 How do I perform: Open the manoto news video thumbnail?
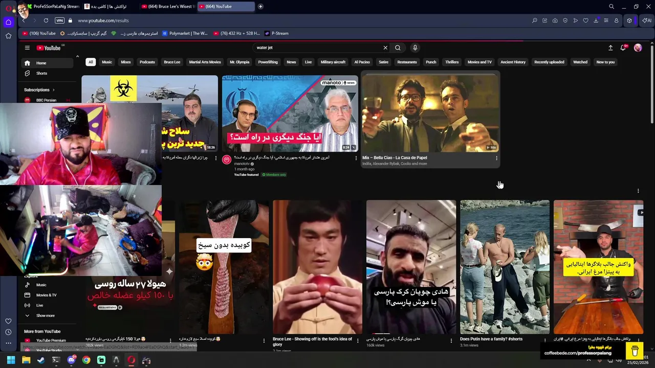290,113
